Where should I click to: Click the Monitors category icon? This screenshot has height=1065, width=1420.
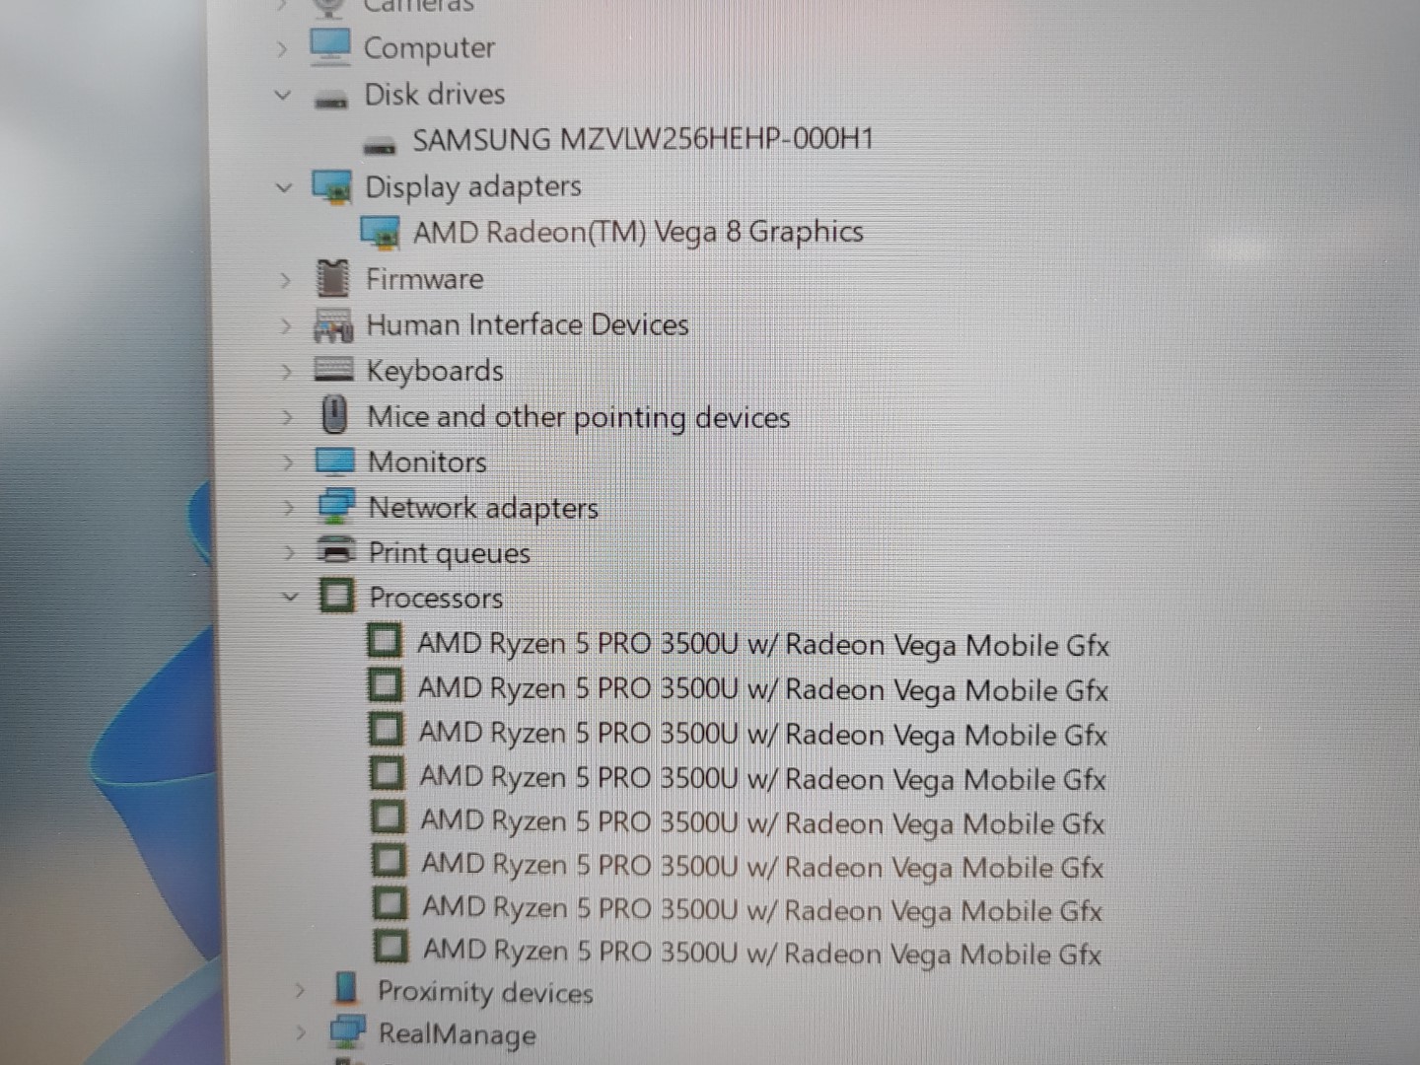334,461
